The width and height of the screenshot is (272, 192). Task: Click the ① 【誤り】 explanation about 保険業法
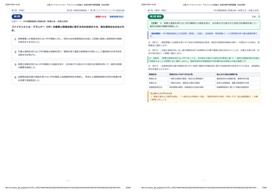204,44
